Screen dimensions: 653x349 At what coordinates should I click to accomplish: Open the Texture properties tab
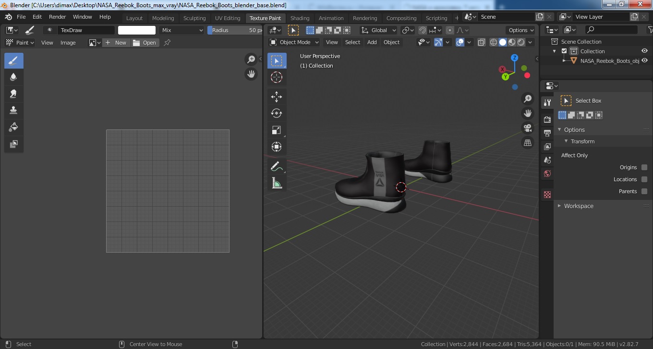pyautogui.click(x=547, y=195)
